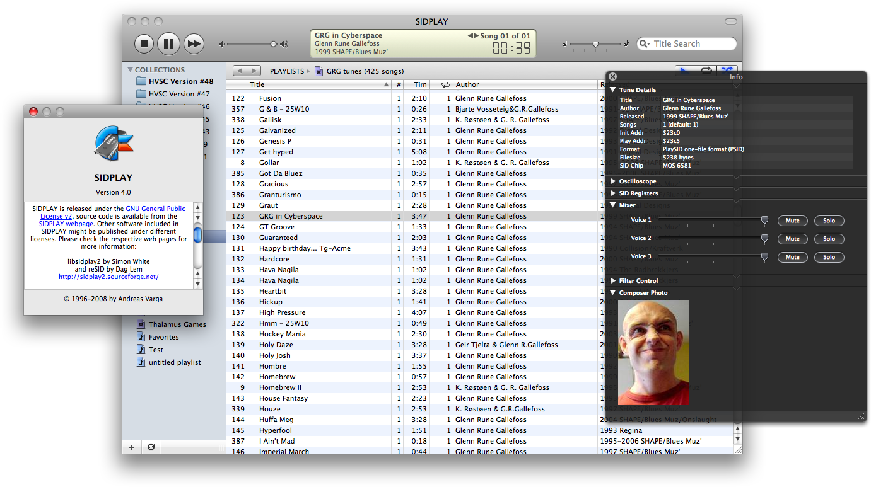Click the composer photo thumbnail
Viewport: 871px width, 487px height.
coord(653,352)
